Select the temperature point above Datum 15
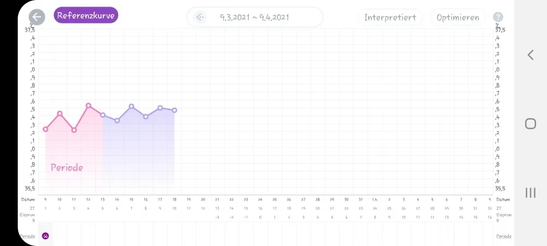Screen dimensions: 547x246 click(x=131, y=106)
